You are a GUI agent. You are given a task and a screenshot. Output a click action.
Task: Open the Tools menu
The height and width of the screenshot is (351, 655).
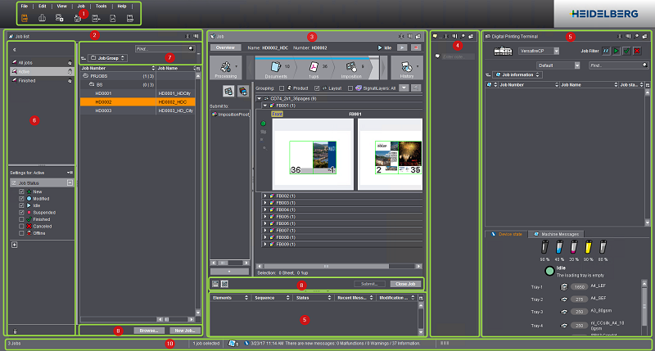100,6
